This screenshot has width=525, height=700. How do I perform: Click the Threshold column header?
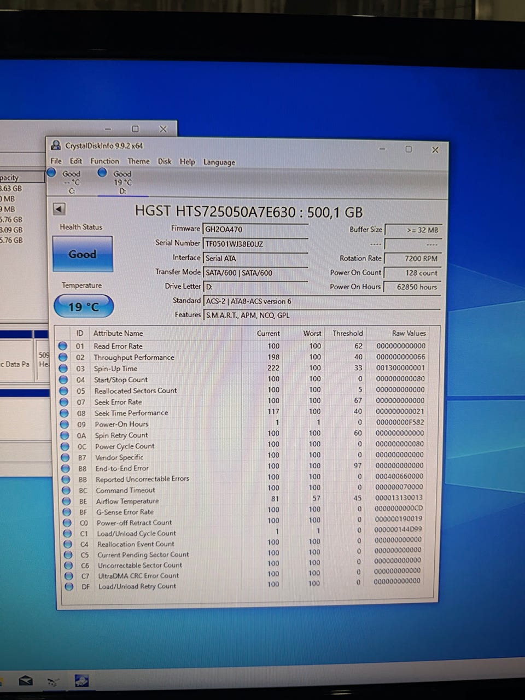click(x=348, y=333)
